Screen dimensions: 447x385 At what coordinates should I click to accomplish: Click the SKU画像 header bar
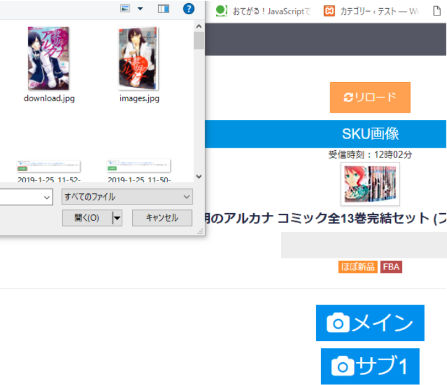point(325,134)
